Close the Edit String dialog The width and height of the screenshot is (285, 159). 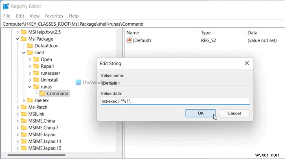click(247, 63)
